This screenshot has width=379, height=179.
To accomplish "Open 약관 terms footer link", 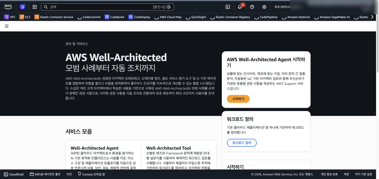I will 346,174.
